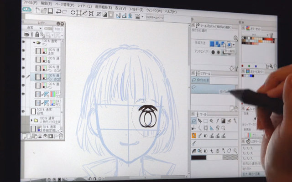Click the new document icon
Image resolution: width=292 pixels, height=182 pixels.
coord(37,10)
